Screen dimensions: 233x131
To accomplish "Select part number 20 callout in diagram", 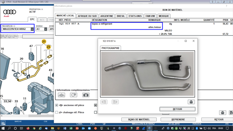I will [21, 59].
